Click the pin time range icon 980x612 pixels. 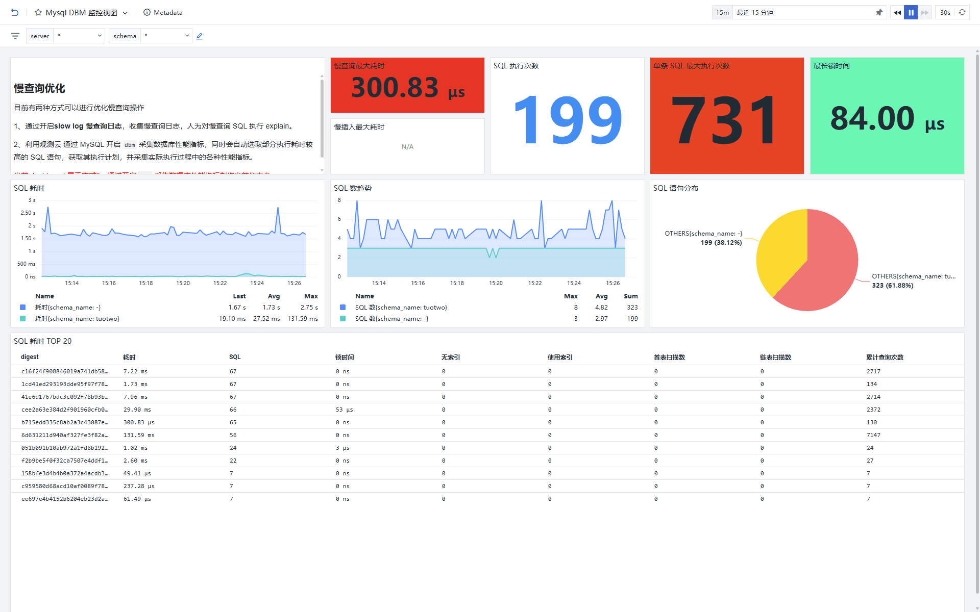(879, 12)
